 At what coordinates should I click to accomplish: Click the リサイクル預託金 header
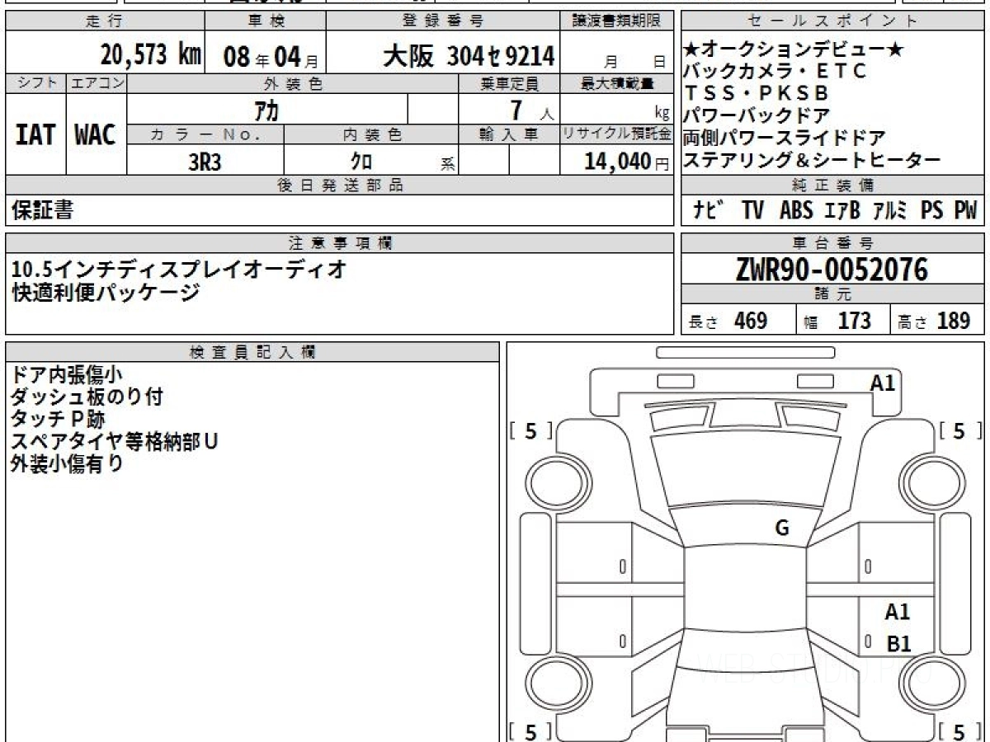[617, 134]
